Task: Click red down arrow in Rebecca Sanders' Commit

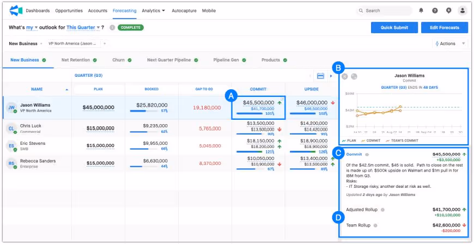Action: (279, 164)
